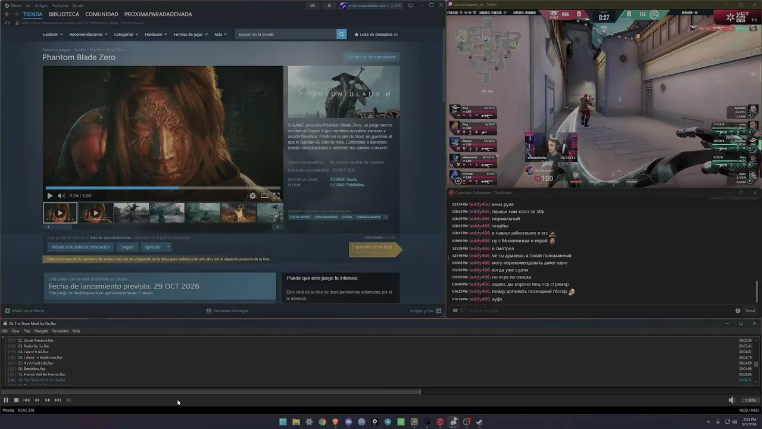Open Amigos y chat panel
This screenshot has height=429, width=762.
click(x=426, y=310)
